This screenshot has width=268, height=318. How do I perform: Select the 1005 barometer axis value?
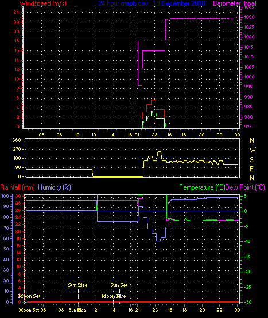pos(249,67)
